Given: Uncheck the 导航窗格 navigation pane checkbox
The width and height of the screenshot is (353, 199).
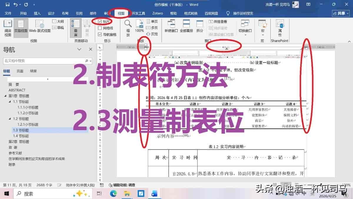Looking at the screenshot, I should coord(100,34).
